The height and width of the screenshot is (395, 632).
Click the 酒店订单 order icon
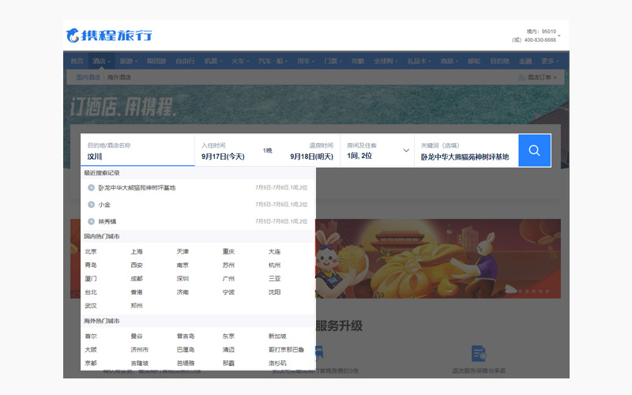[522, 77]
